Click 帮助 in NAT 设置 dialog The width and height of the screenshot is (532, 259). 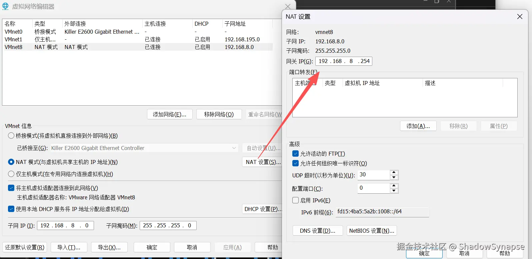[x=505, y=254]
